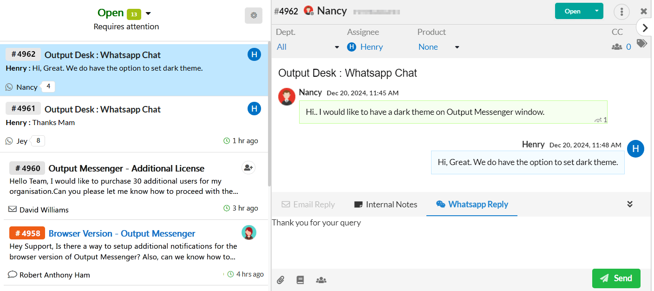Screen dimensions: 654x291
Task: Click chat icon beside Robert Anthony Ham
Action: tap(13, 274)
